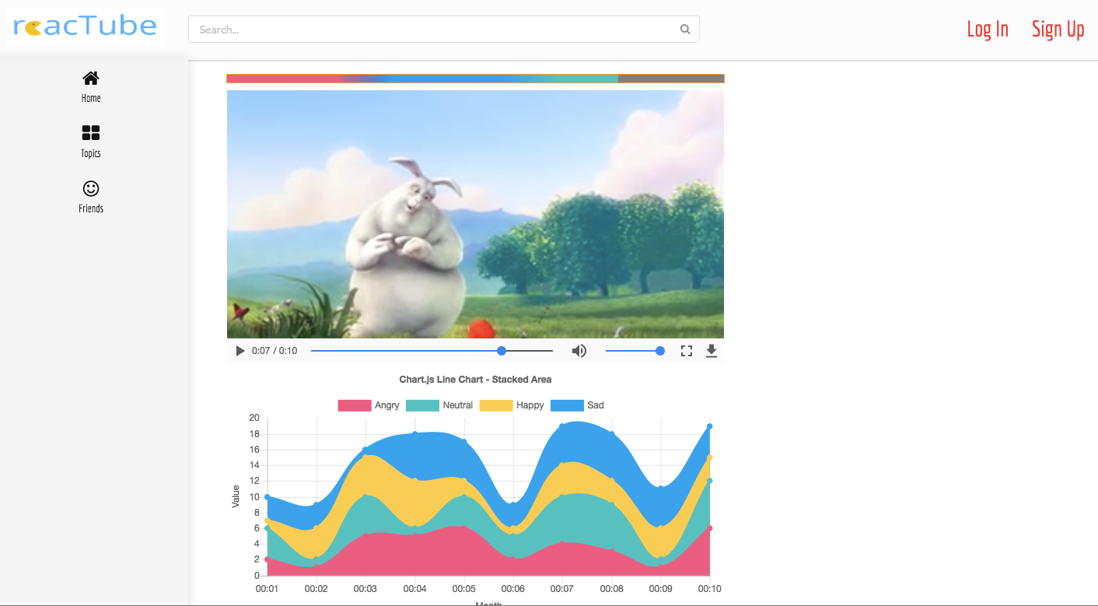
Task: Click the Sad data point at 00:10
Action: point(710,426)
